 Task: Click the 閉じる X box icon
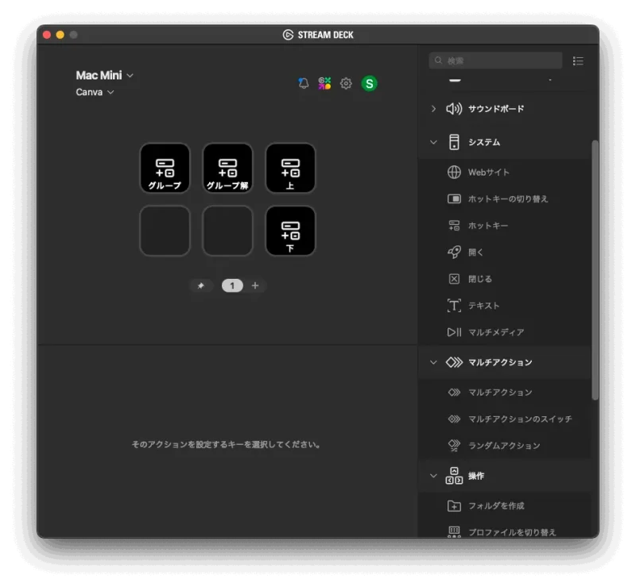[x=454, y=279]
